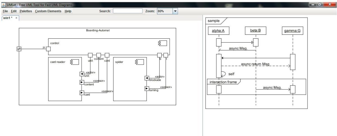Select the gamma:G lifeline header

point(292,31)
